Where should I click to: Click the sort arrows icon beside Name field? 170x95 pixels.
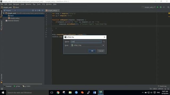click(104, 42)
